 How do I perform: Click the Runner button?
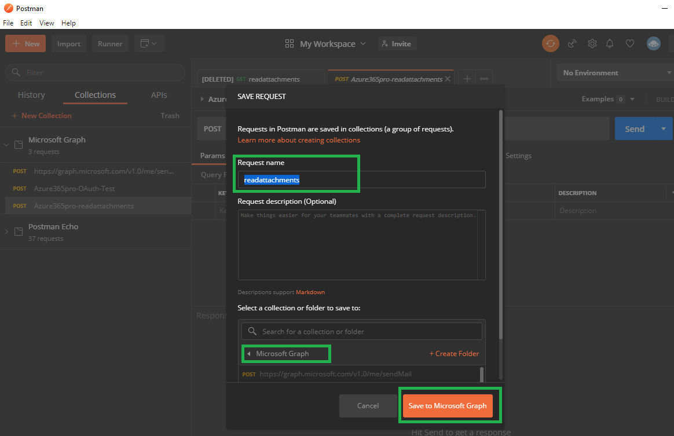(110, 43)
